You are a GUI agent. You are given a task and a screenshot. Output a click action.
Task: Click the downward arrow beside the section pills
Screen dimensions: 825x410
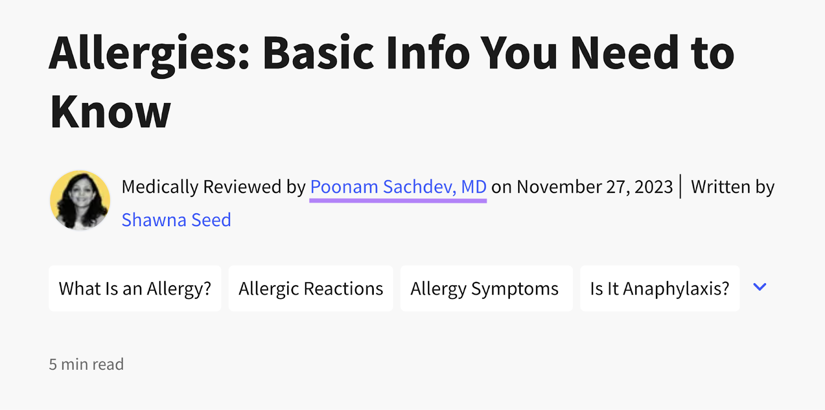(x=758, y=288)
